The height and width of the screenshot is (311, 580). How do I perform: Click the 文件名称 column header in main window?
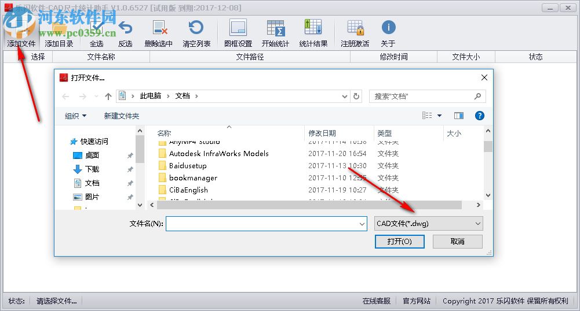[x=101, y=57]
